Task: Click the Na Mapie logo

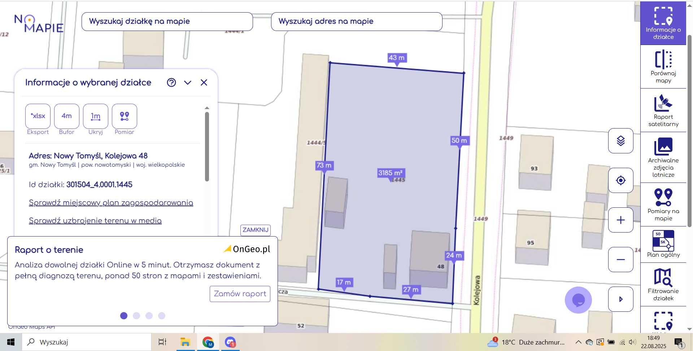Action: tap(39, 23)
